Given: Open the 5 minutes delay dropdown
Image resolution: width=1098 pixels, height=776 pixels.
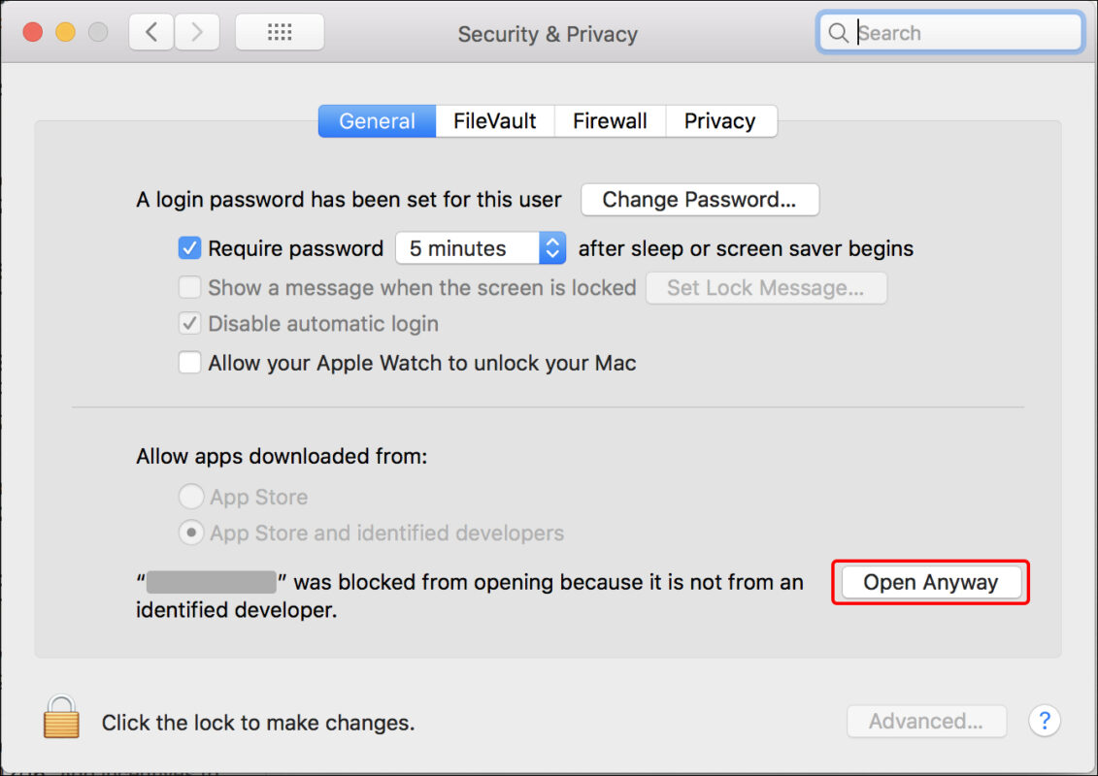Looking at the screenshot, I should coord(481,248).
